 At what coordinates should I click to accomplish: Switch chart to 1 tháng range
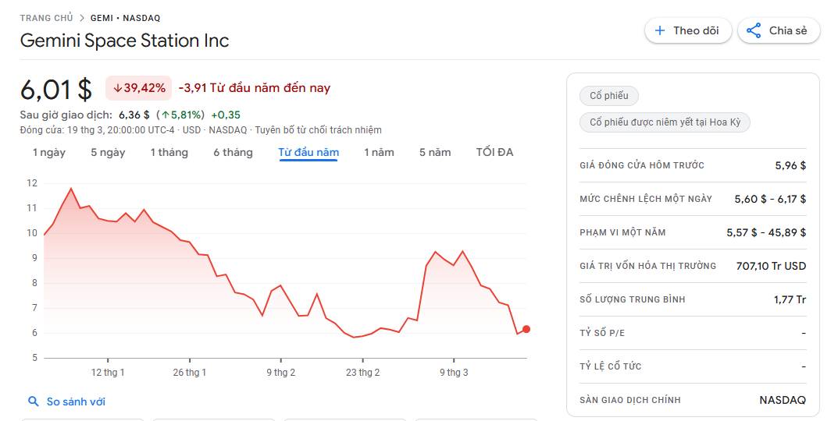[x=169, y=153]
